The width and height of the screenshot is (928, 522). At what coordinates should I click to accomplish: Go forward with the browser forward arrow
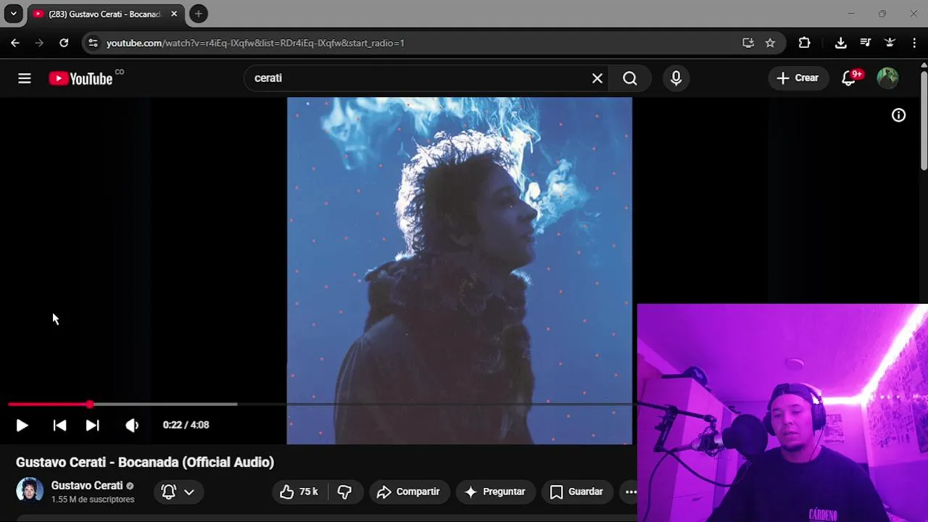pos(39,43)
